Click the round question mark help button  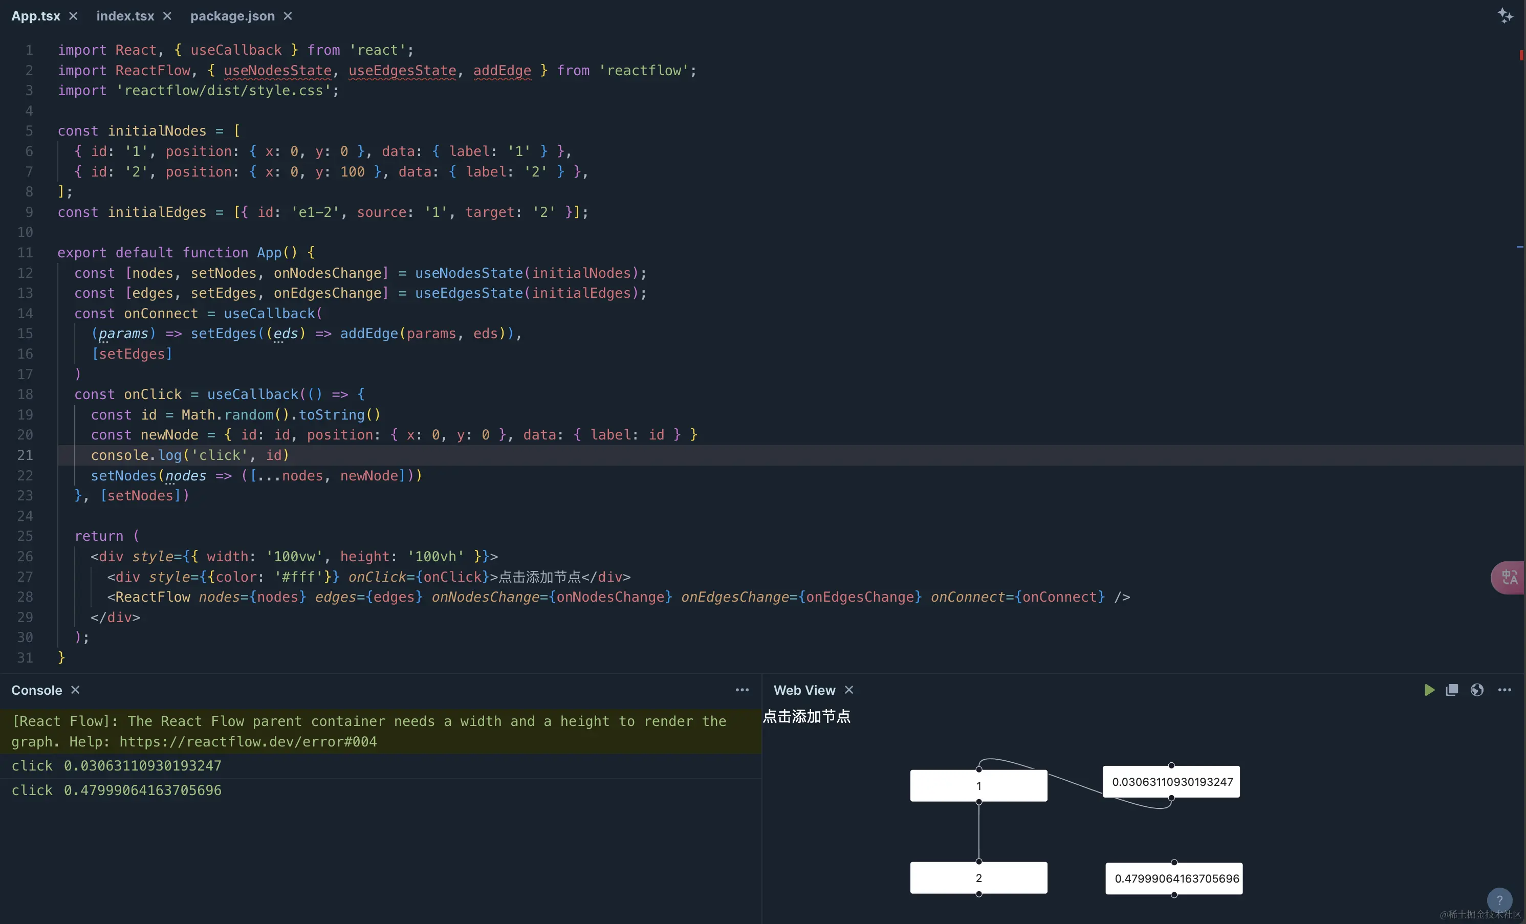(1499, 900)
